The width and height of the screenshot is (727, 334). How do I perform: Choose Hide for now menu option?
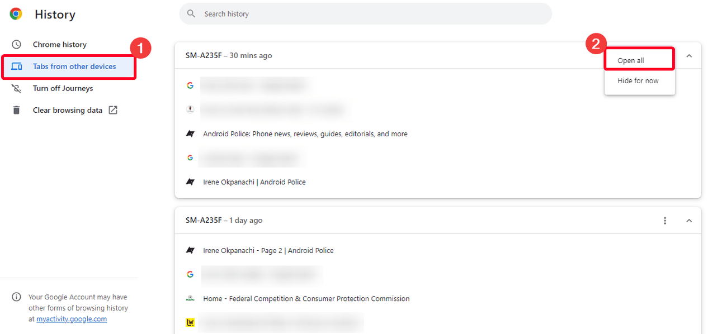pos(638,81)
